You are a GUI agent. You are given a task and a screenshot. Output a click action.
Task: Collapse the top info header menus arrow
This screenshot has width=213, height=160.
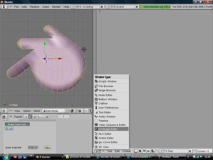(x=10, y=7)
